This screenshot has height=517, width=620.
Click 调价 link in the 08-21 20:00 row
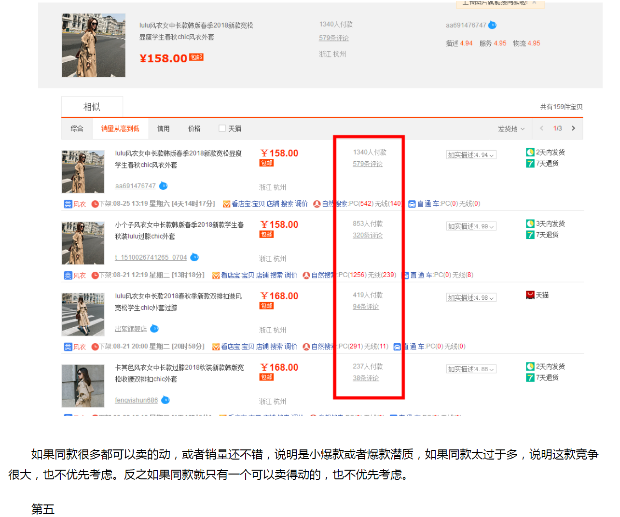[291, 347]
